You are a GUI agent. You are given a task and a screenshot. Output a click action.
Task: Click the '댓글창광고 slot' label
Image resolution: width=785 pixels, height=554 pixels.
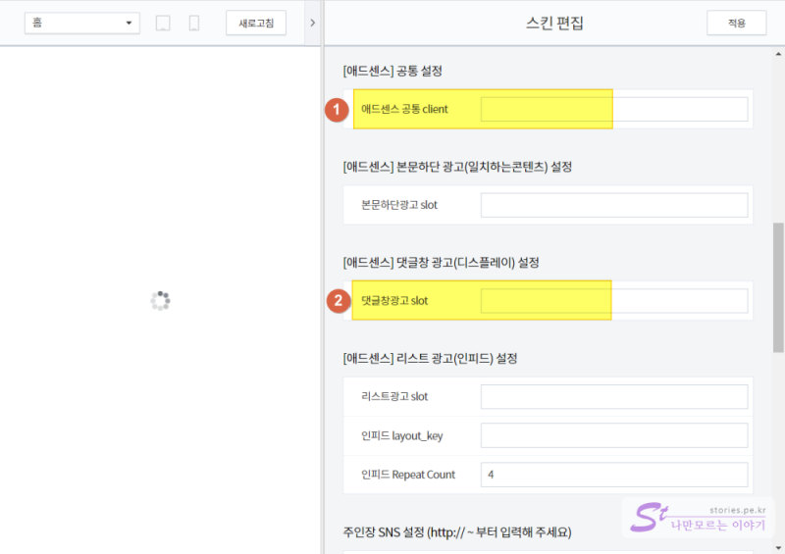[x=394, y=301]
